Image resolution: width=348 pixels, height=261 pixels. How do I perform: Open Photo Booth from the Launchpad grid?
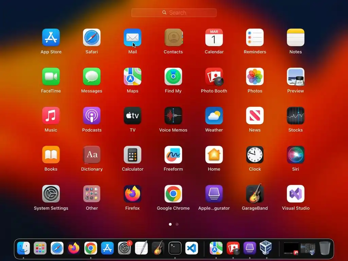click(x=214, y=76)
